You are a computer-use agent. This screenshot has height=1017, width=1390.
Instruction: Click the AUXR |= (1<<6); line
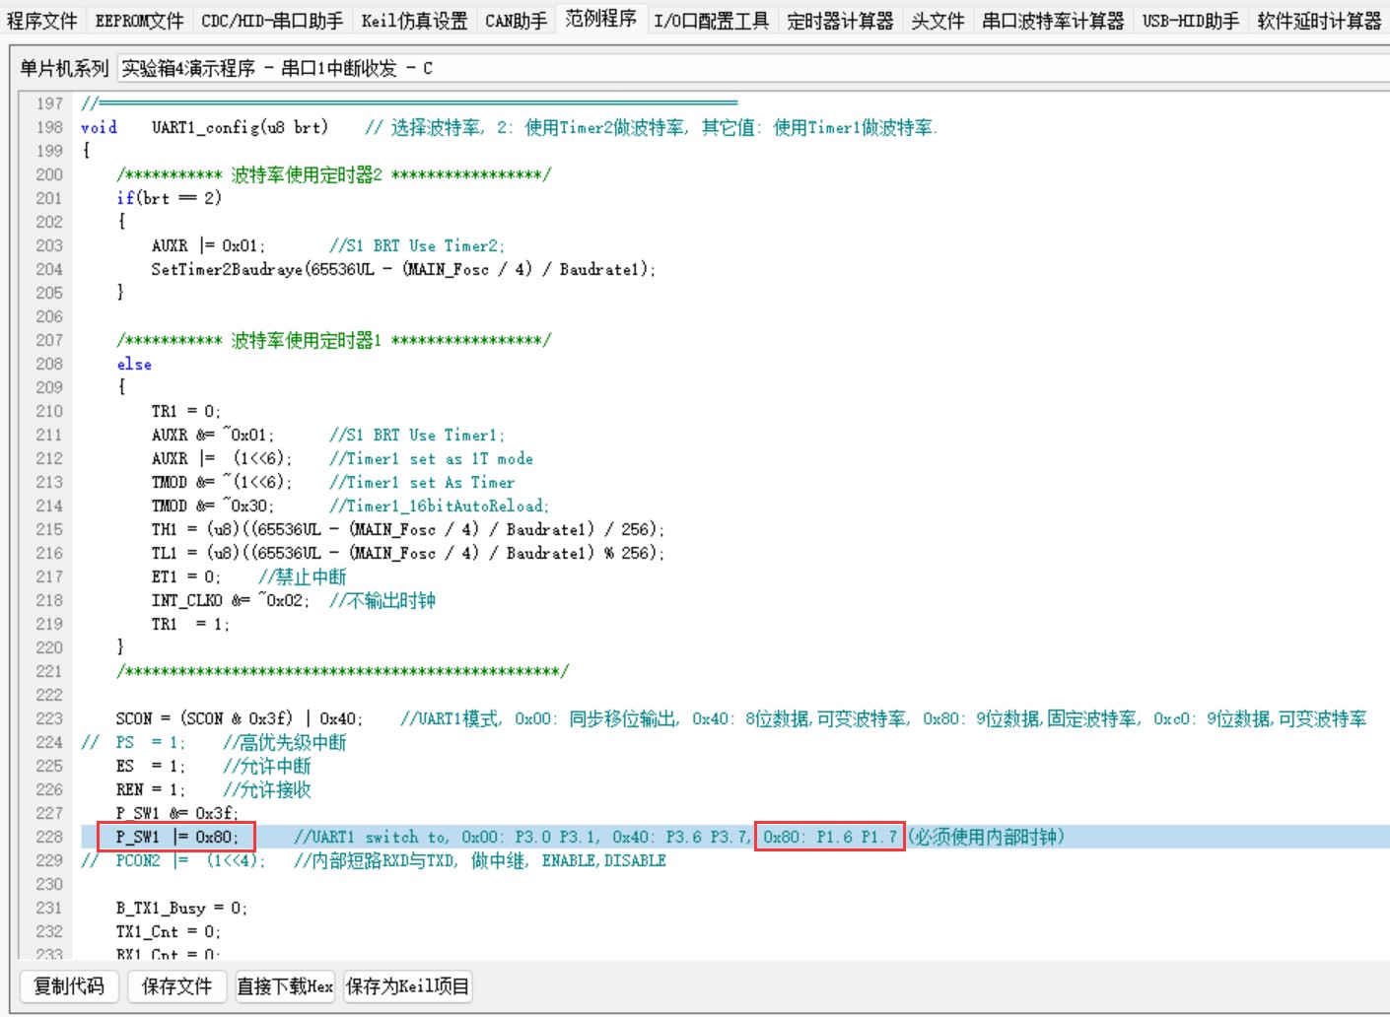(342, 458)
